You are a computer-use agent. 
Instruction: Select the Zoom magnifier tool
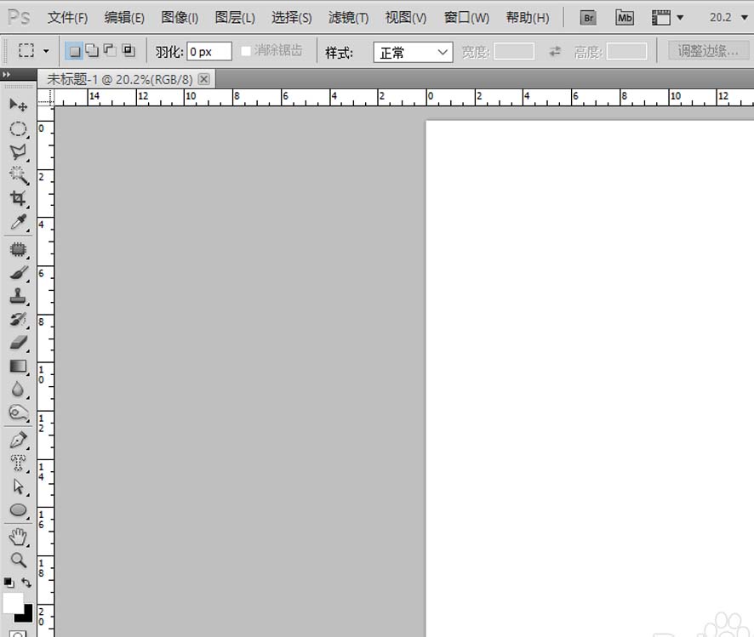click(x=19, y=560)
